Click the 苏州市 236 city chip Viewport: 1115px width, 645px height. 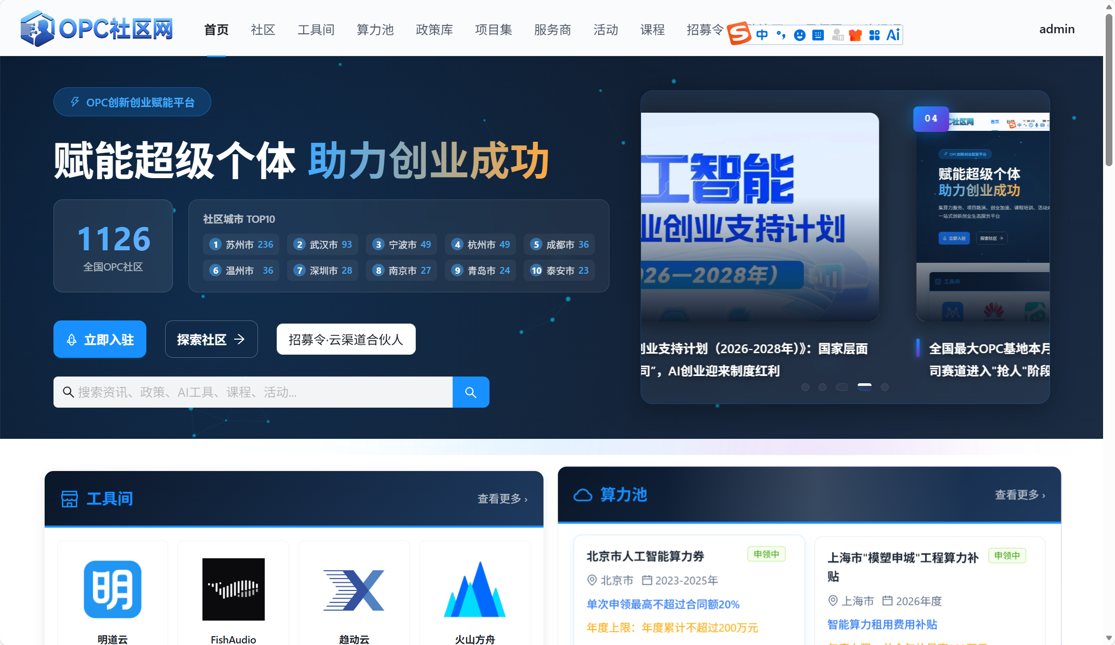(241, 245)
